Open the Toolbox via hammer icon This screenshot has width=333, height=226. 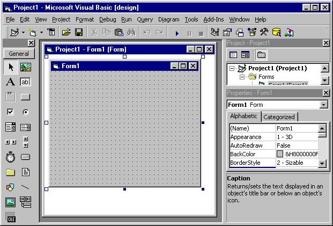(x=264, y=32)
